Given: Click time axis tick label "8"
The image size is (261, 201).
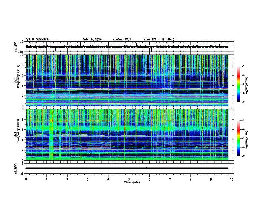Looking at the screenshot, I should (190, 179).
